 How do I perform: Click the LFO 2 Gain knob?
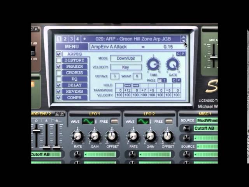pyautogui.click(x=151, y=136)
